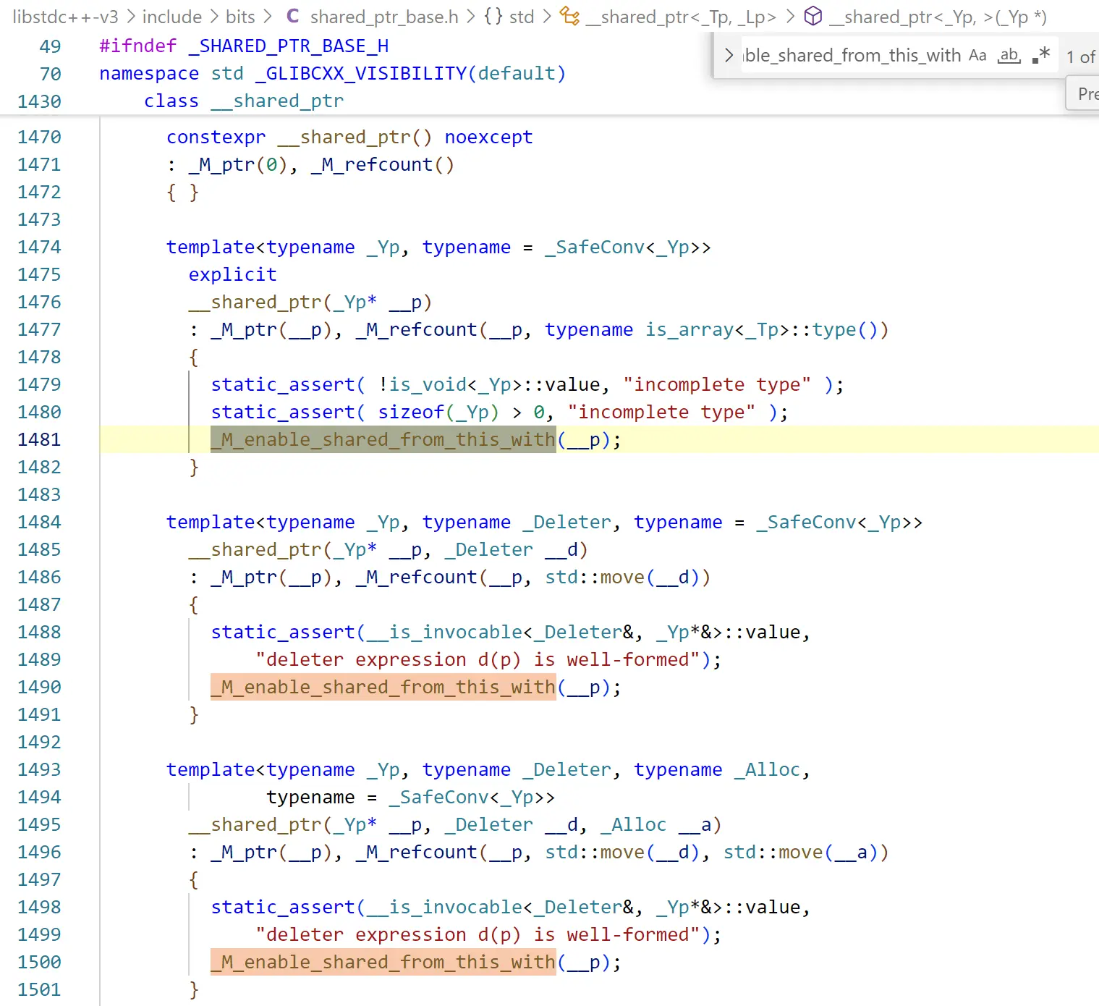Open the include breadcrumb folder

172,17
